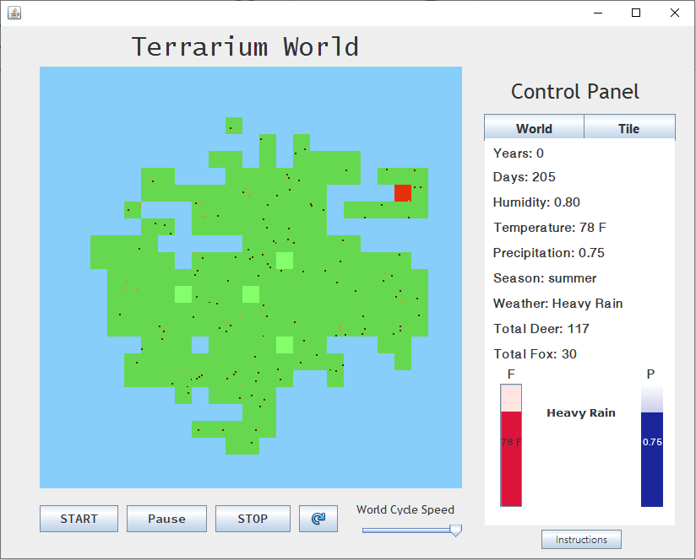This screenshot has width=696, height=560.
Task: Click the World Cycle Speed slider thumb
Action: tap(455, 530)
